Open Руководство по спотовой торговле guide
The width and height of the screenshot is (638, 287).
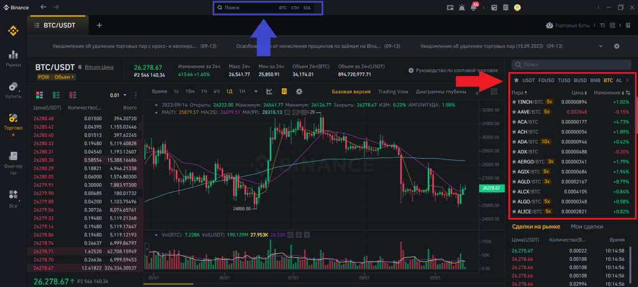(454, 70)
